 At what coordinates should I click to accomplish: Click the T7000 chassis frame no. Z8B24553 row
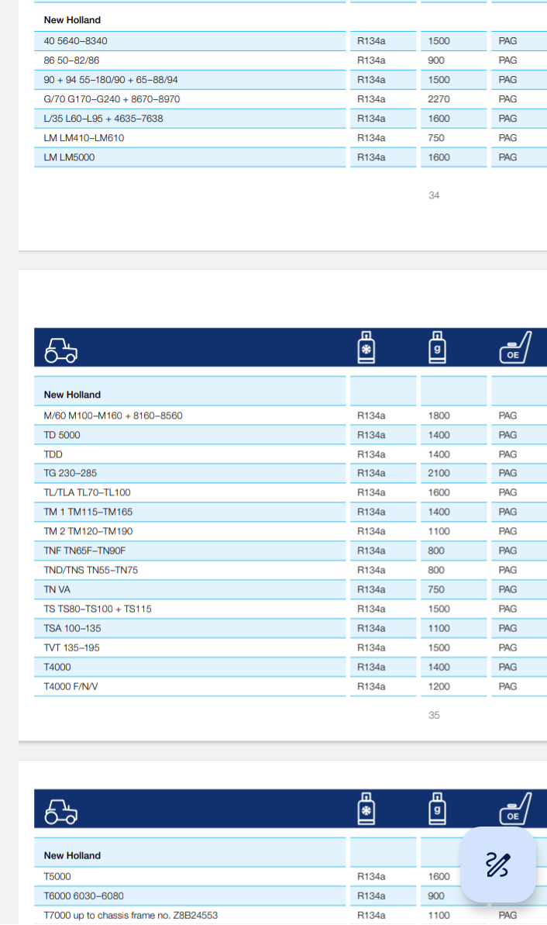(x=131, y=915)
